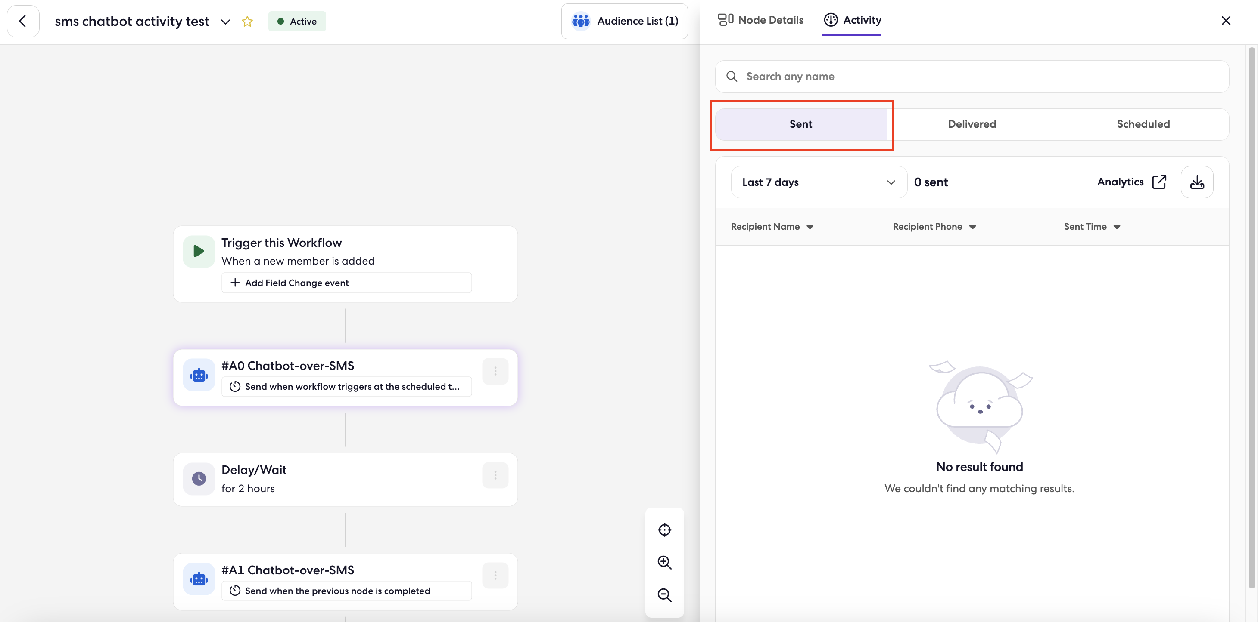The height and width of the screenshot is (622, 1258).
Task: Open the Last 7 days dropdown
Action: [x=819, y=182]
